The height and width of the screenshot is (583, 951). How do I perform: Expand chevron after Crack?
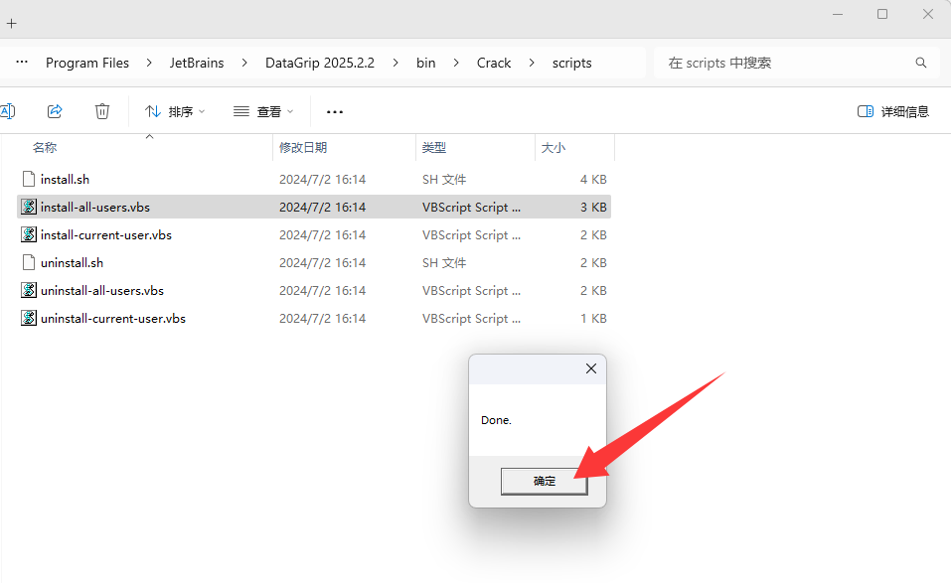click(x=532, y=63)
